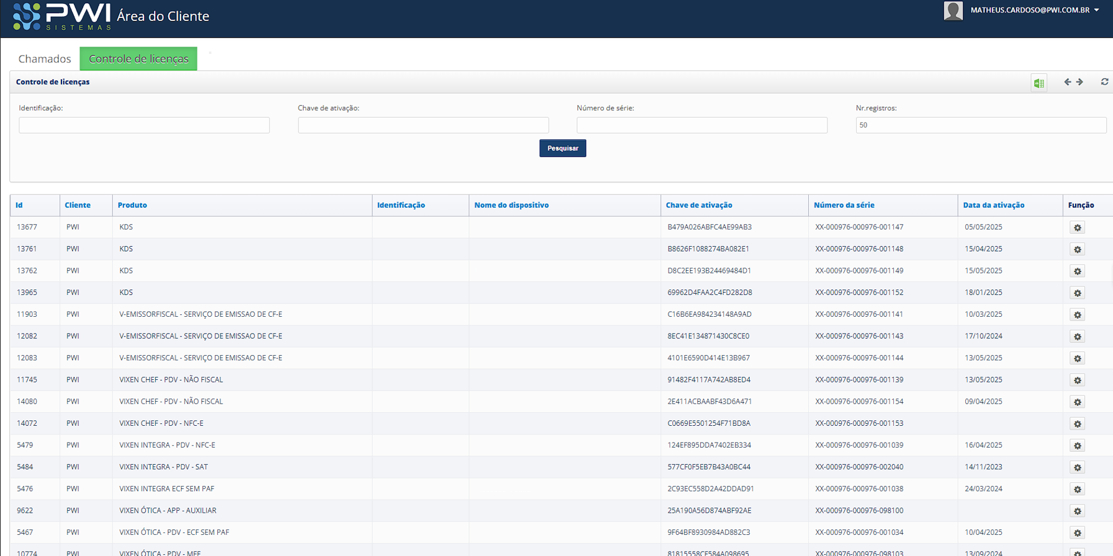Viewport: 1113px width, 556px height.
Task: Sort table by Produto column header
Action: [132, 205]
